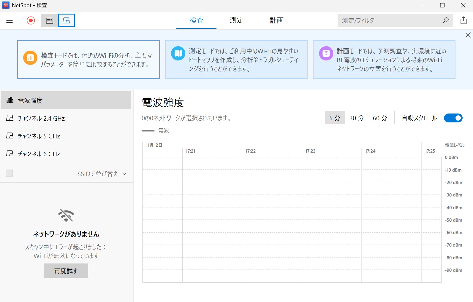Switch to the 測定 tab
Image resolution: width=473 pixels, height=302 pixels.
(236, 20)
